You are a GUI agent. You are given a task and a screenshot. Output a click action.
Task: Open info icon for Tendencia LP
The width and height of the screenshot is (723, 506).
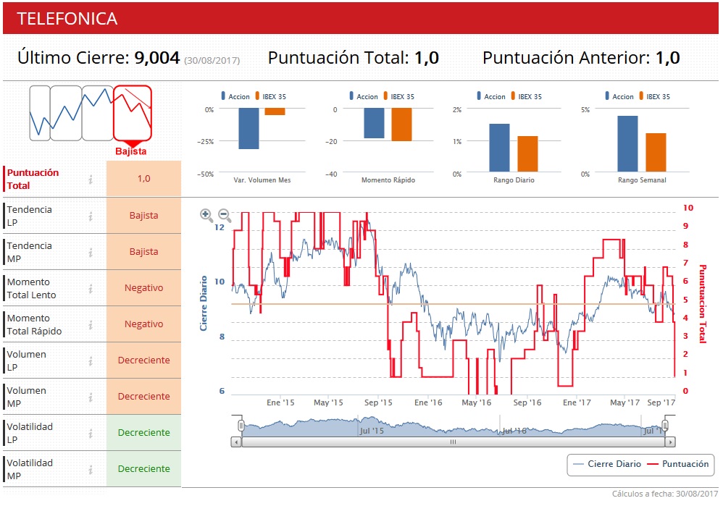[x=91, y=216]
